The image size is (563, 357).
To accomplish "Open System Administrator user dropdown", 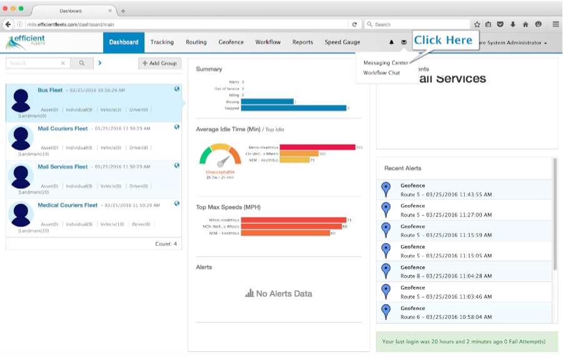I will tap(514, 43).
